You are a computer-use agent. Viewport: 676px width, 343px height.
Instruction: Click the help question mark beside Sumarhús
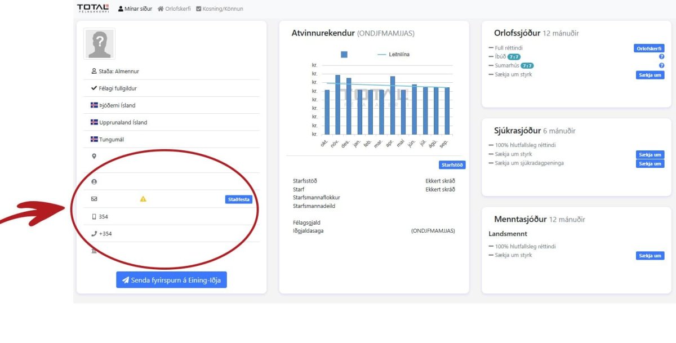[662, 66]
